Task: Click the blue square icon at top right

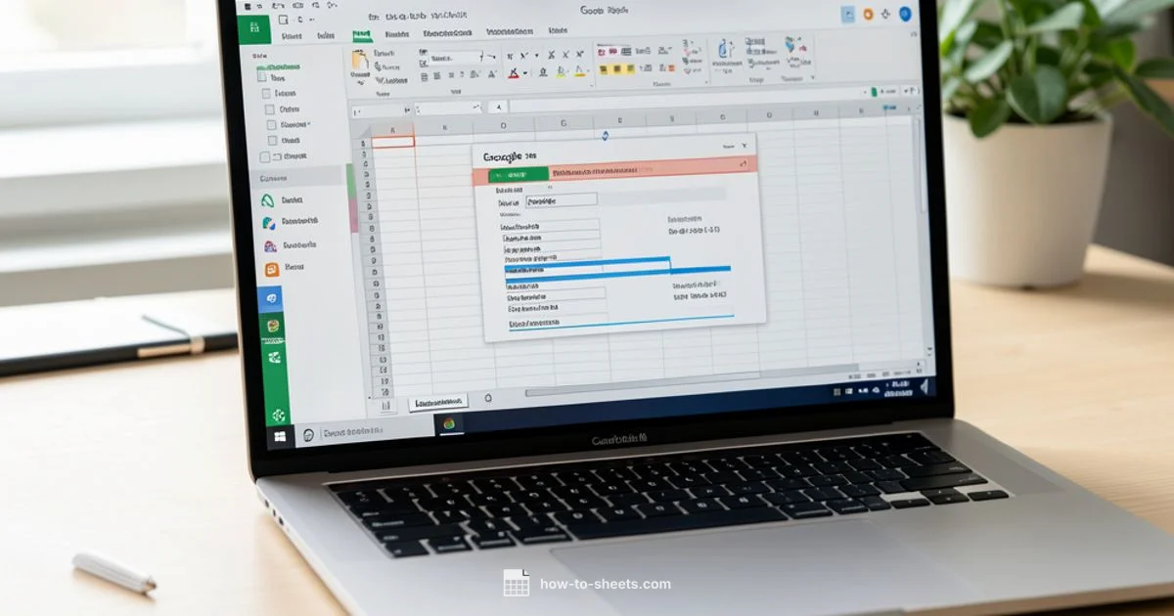Action: pyautogui.click(x=847, y=14)
